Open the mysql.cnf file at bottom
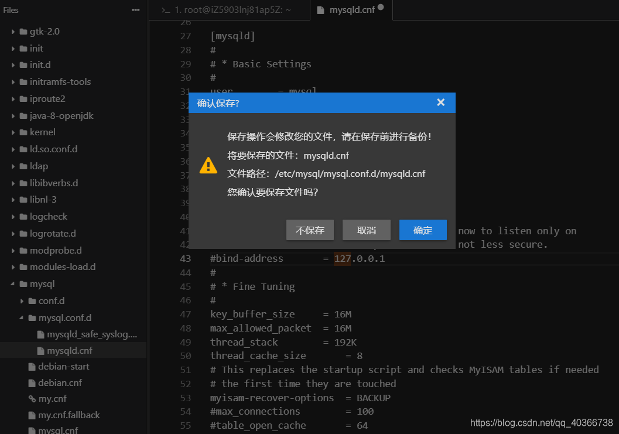The width and height of the screenshot is (619, 434). click(x=58, y=430)
